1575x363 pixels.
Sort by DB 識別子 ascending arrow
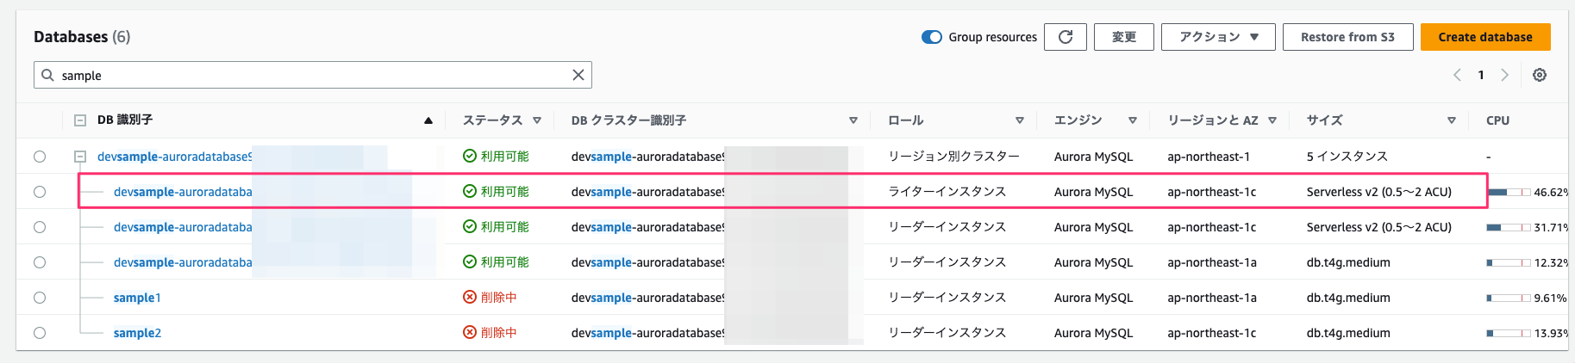(x=428, y=120)
